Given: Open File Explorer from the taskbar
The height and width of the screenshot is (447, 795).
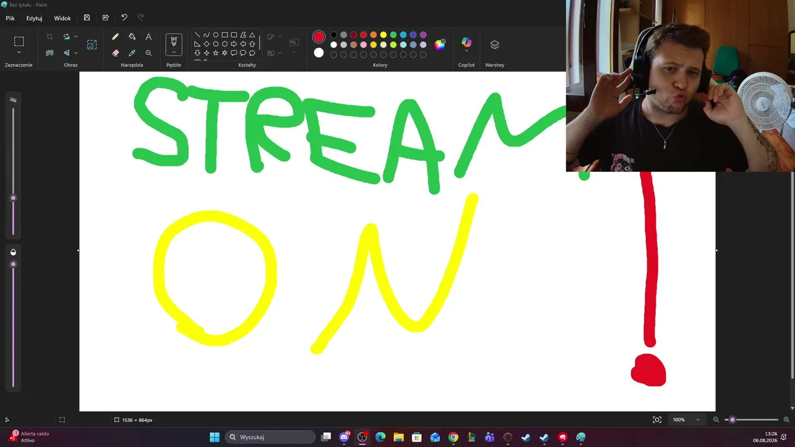Looking at the screenshot, I should (x=399, y=437).
